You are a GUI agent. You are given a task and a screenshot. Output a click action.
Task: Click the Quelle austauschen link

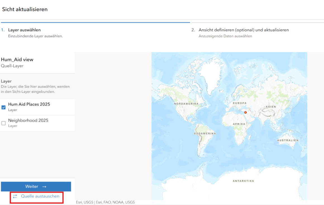coord(40,196)
